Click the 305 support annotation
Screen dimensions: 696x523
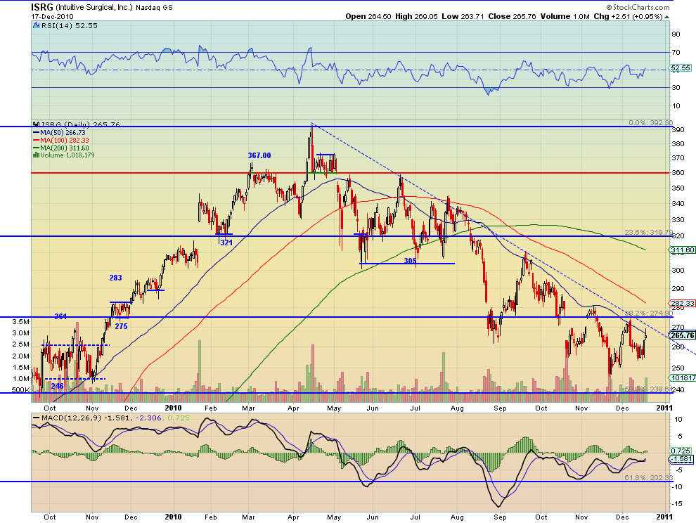[410, 261]
